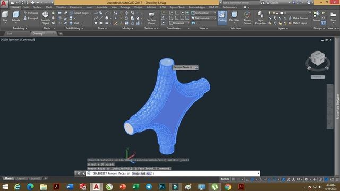
Task: Open Telegram from the taskbar
Action: point(149,187)
